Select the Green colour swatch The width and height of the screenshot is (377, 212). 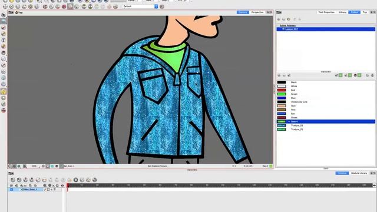[282, 94]
